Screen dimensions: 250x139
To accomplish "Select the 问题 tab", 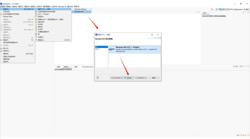I will pyautogui.click(x=58, y=67).
